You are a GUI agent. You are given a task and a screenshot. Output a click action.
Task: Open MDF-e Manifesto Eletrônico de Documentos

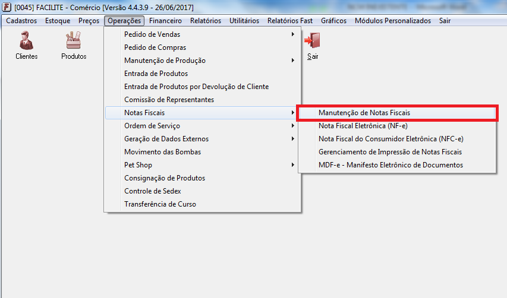point(397,165)
